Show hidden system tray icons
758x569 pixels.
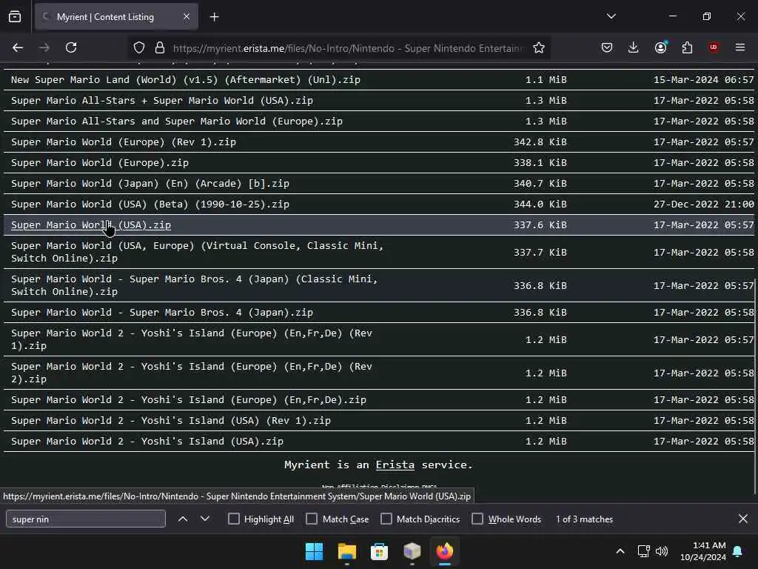click(620, 551)
